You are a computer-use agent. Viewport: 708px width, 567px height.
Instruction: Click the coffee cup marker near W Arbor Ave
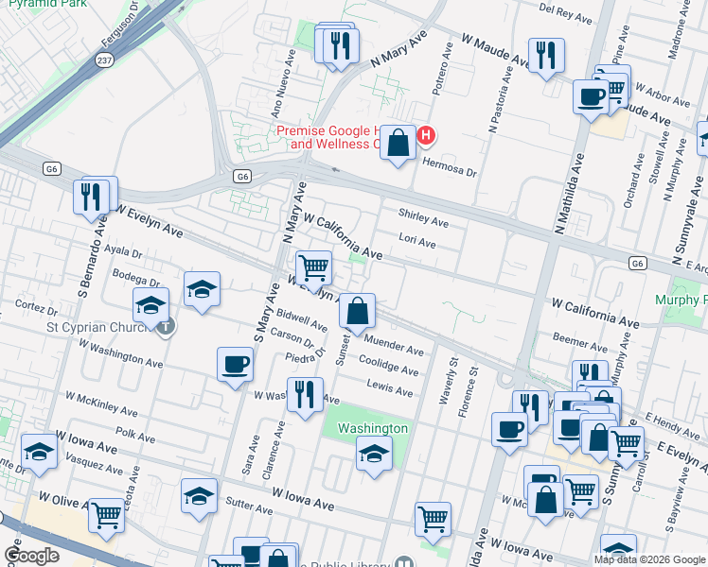tap(591, 98)
